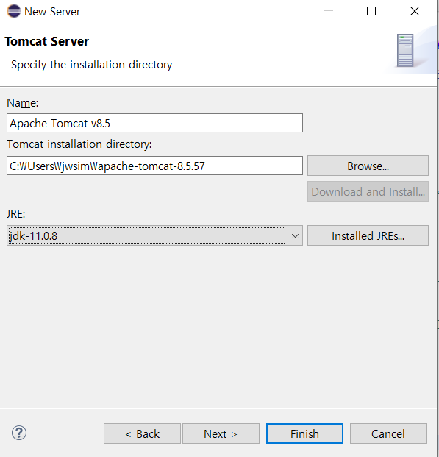Minimize the New Server dialog
439x457 pixels.
tap(329, 11)
